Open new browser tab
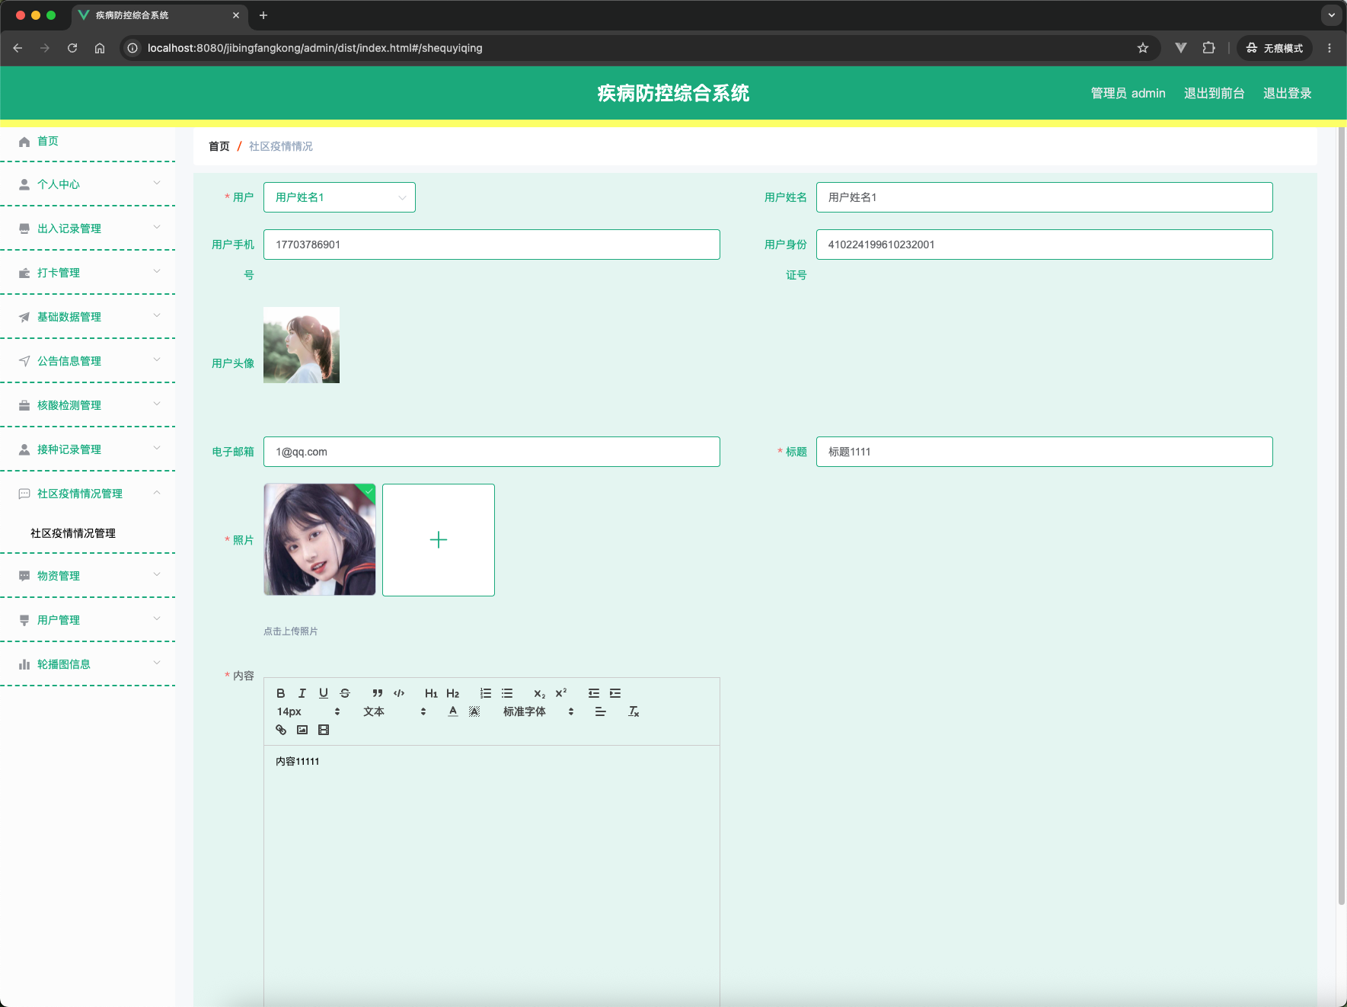 [263, 15]
